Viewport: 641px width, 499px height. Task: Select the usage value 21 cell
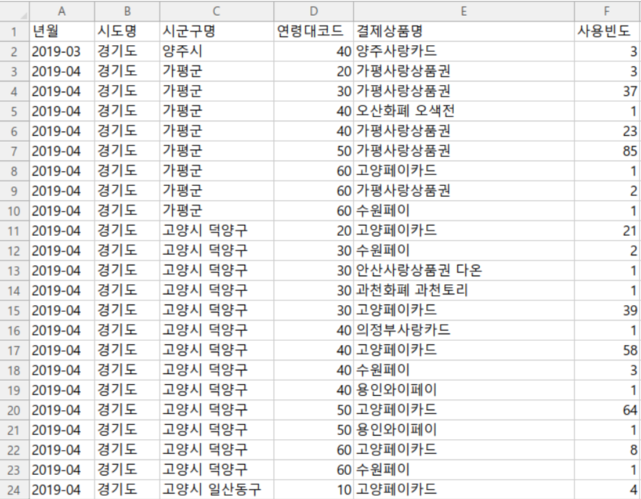point(607,231)
